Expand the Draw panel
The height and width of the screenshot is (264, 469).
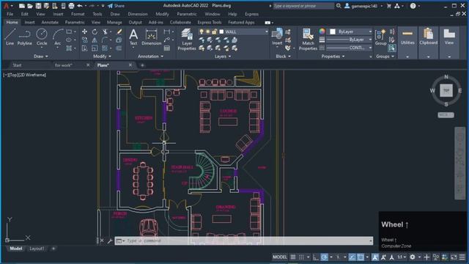pos(41,56)
